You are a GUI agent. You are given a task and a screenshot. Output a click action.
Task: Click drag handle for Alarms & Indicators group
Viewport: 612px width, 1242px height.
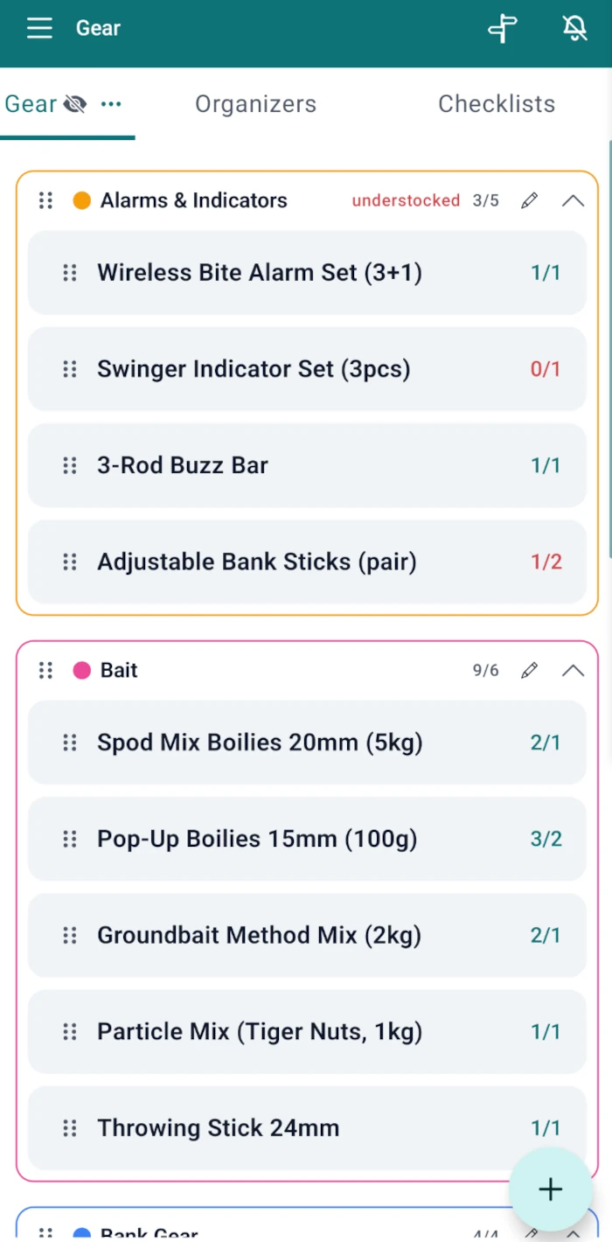(45, 201)
